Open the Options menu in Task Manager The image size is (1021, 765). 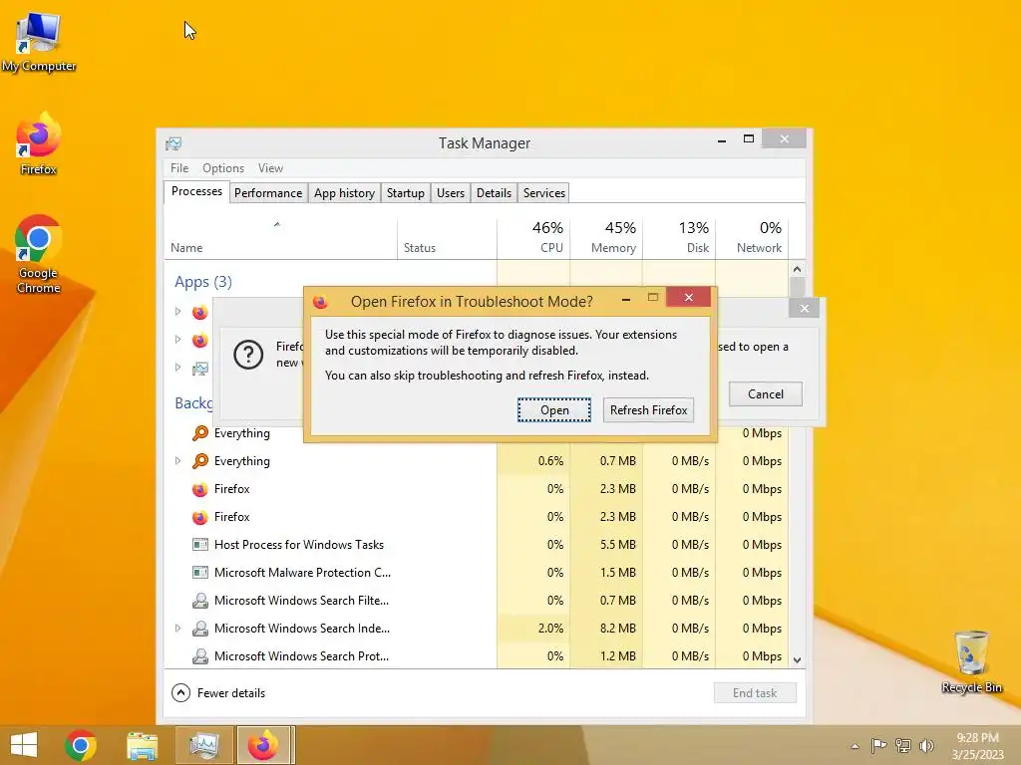(x=223, y=167)
